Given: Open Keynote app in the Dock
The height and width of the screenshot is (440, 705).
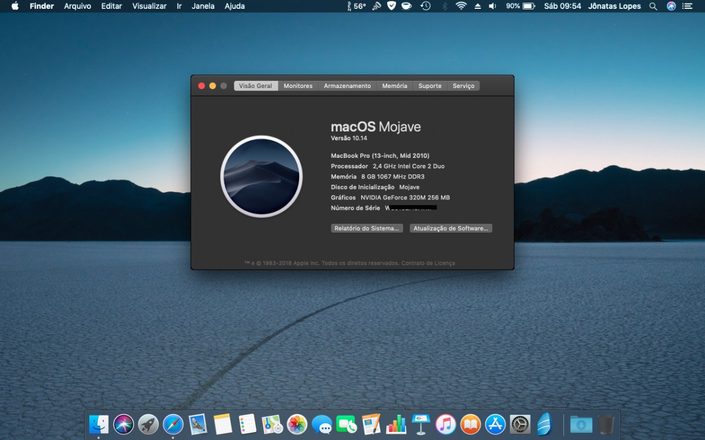Looking at the screenshot, I should click(x=421, y=424).
